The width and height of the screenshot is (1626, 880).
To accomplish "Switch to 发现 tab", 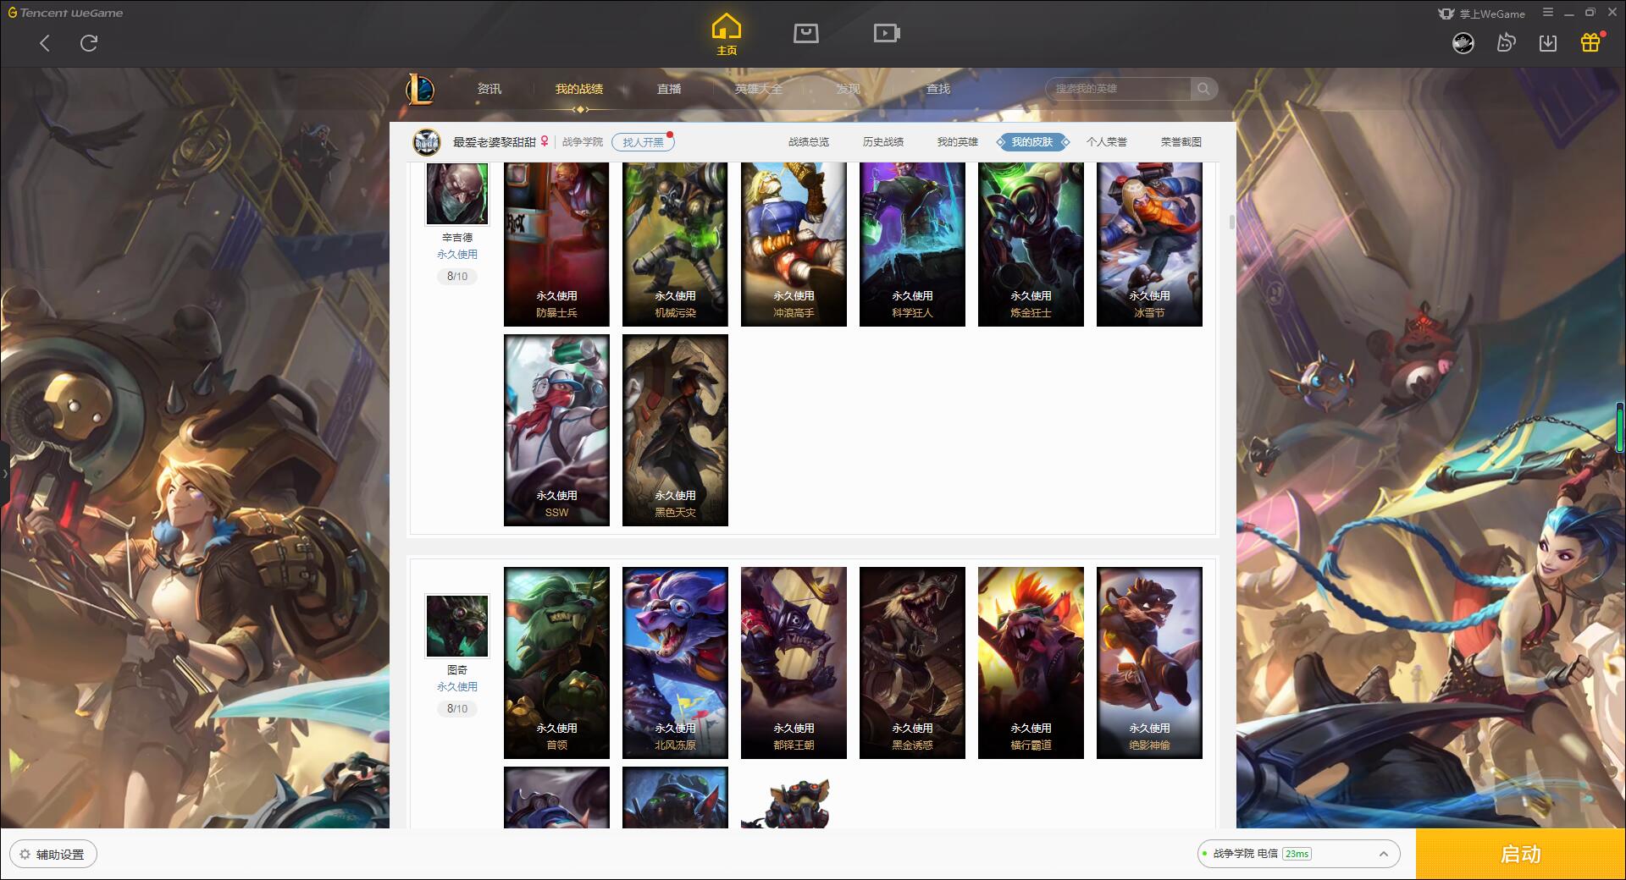I will [x=849, y=89].
